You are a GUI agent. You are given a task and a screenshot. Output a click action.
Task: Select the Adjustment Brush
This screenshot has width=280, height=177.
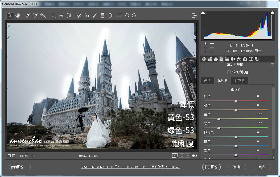click(x=95, y=15)
